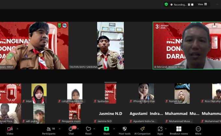
Task: Click the green encryption shield icon
Action: click(x=166, y=5)
